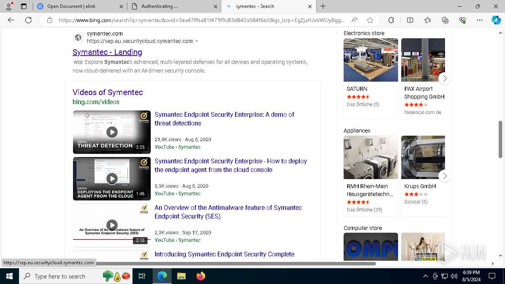The image size is (505, 284).
Task: Close the 'Open Document | elink' tab
Action: tap(121, 6)
